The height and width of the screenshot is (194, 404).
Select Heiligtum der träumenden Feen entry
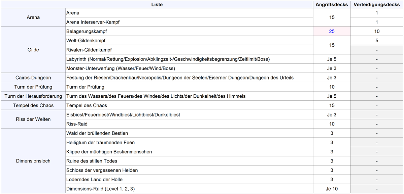pyautogui.click(x=100, y=142)
